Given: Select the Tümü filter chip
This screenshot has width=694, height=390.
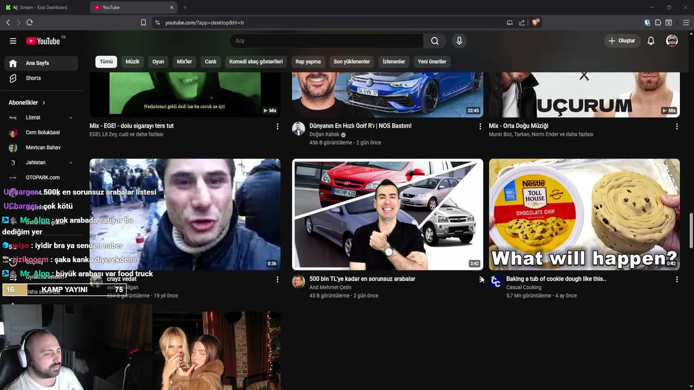Looking at the screenshot, I should (106, 62).
